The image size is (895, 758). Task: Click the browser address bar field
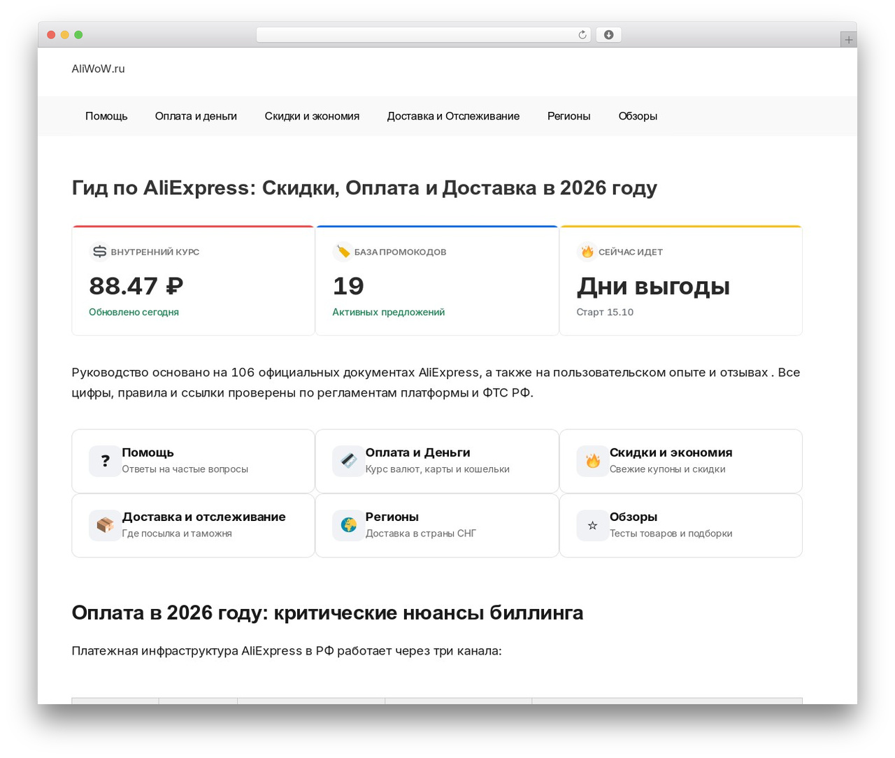click(x=424, y=35)
